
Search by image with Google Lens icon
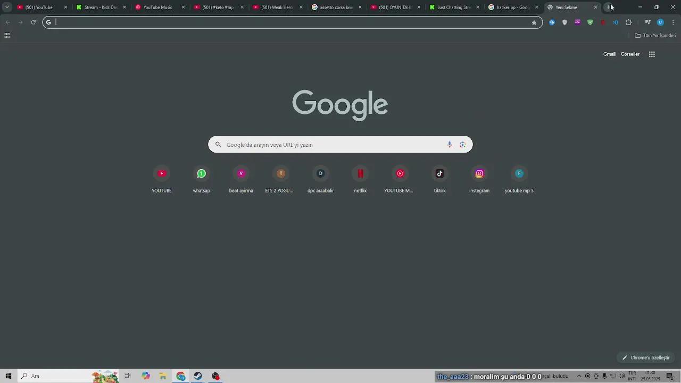coord(462,145)
